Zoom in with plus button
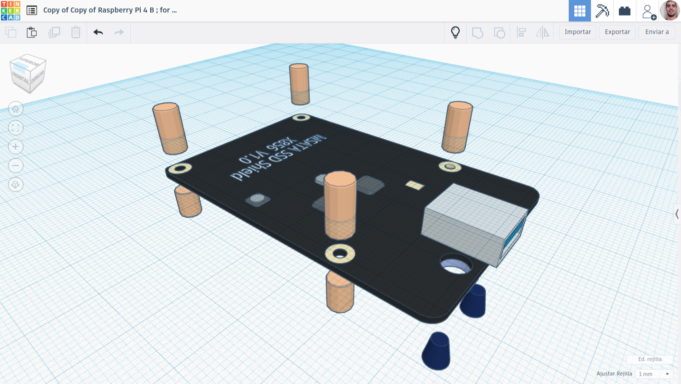 (16, 147)
